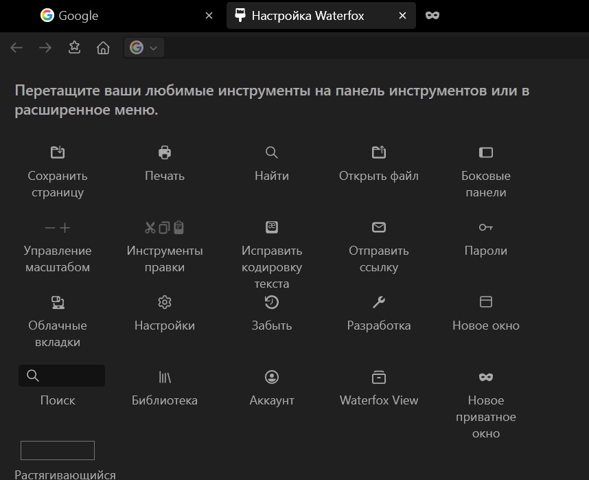Click the Забыть label
Screen dimensions: 589x480
(272, 325)
